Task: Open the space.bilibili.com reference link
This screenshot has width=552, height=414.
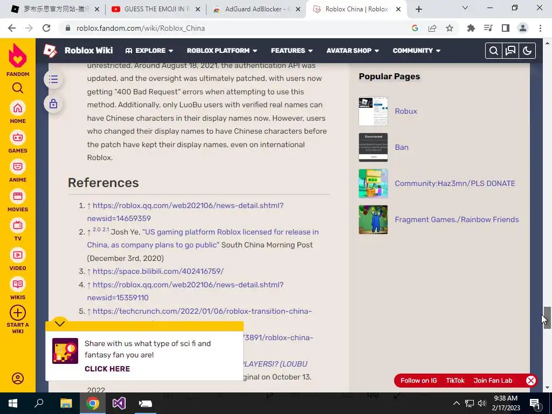Action: pos(158,272)
